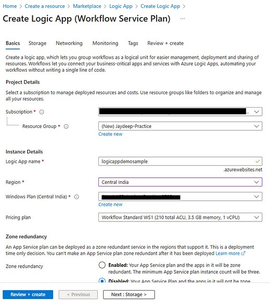Screen dimensions: 270x301
Task: Click the Learn more external link icon
Action: [243, 253]
